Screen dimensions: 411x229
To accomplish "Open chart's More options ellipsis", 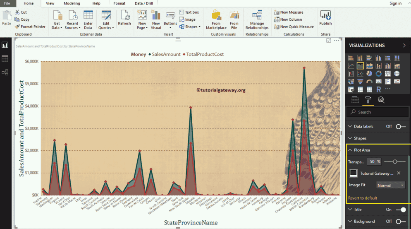I will (337, 41).
